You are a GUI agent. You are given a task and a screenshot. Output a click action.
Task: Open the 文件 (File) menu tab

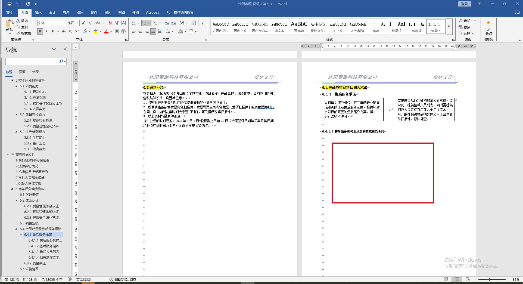point(10,13)
